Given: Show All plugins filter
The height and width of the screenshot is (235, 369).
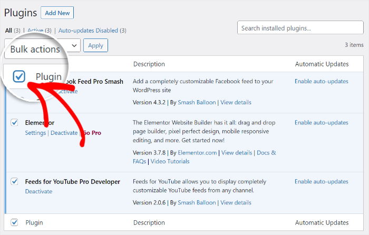Looking at the screenshot, I should [8, 31].
